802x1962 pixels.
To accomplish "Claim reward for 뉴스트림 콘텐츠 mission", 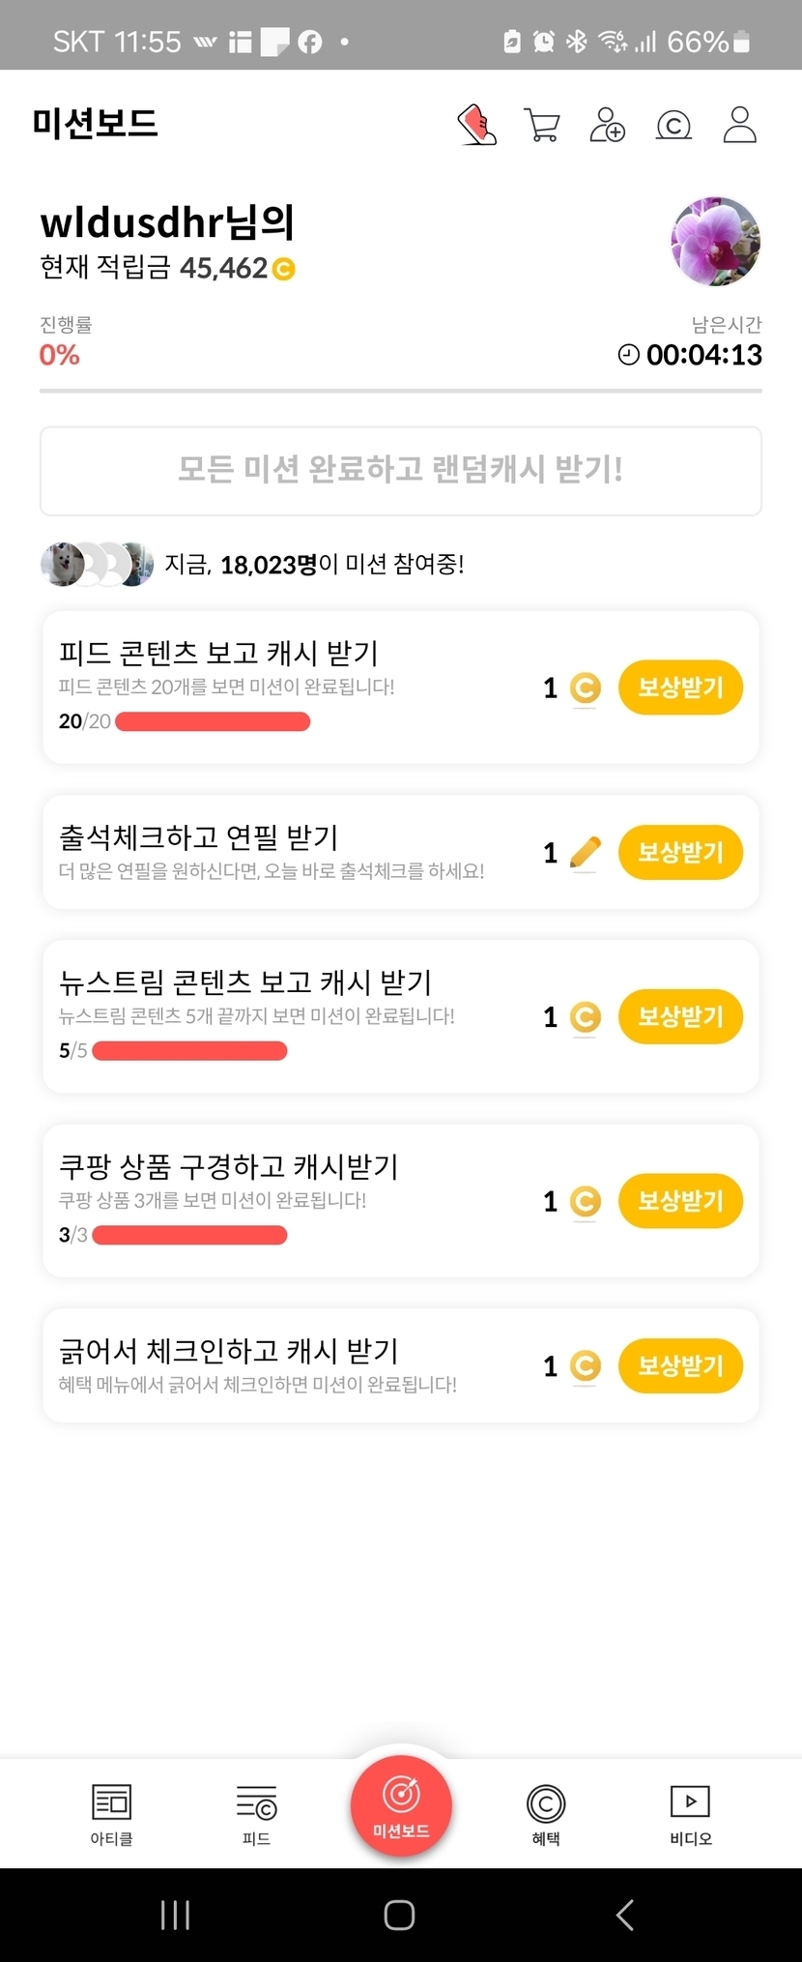I will click(x=680, y=1016).
